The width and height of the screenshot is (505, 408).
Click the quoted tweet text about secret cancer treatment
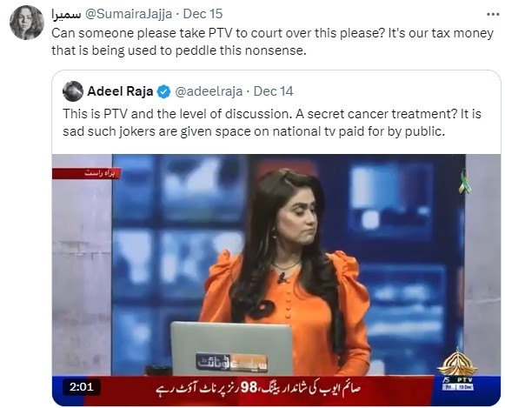pyautogui.click(x=272, y=123)
